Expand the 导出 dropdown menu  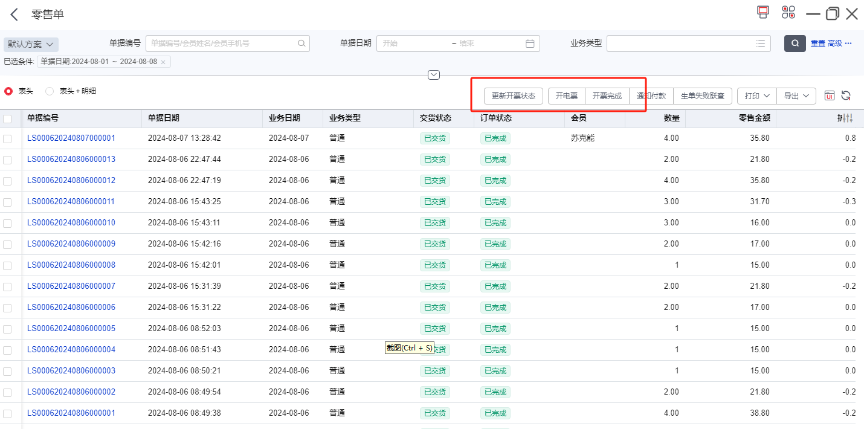coord(796,95)
